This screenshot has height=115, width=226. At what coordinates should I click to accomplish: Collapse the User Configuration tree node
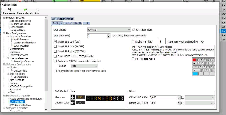coord(4,33)
